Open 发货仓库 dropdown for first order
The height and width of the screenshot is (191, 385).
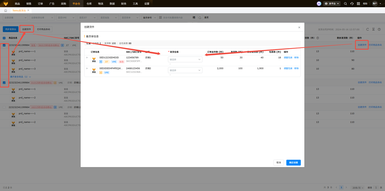(x=185, y=60)
